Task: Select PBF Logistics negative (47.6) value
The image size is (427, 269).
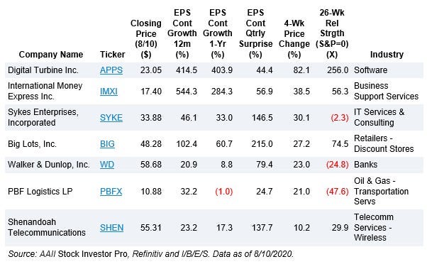Action: 338,192
